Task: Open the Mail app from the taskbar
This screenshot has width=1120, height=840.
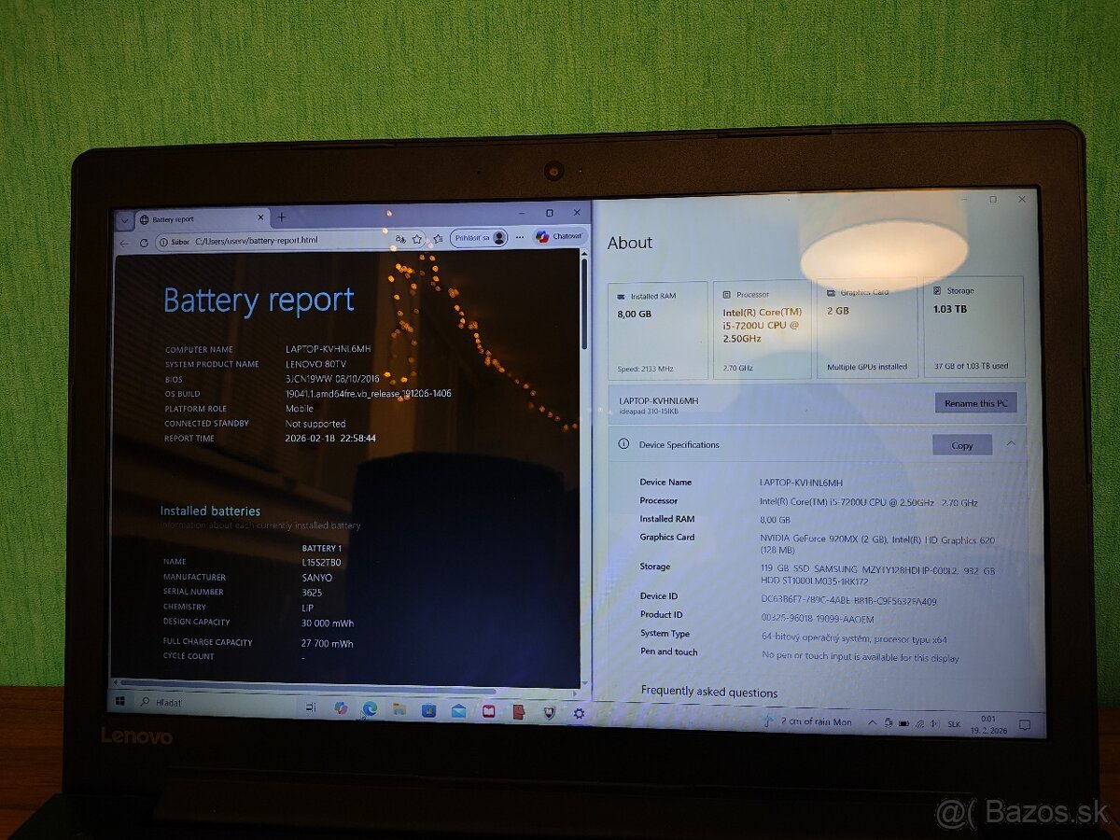Action: pos(457,711)
